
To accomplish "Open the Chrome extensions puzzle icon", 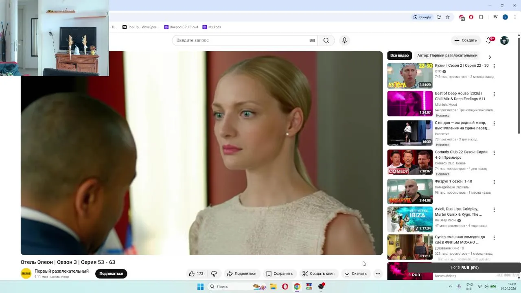I will [481, 17].
